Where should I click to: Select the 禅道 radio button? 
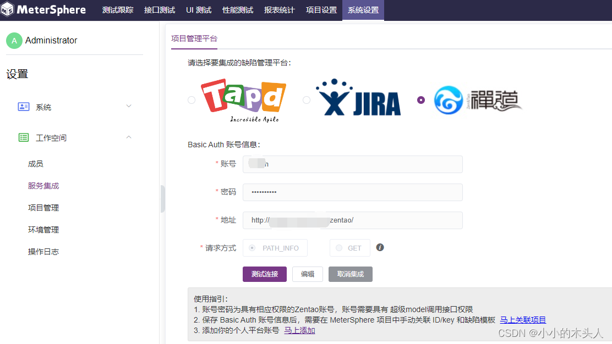(420, 100)
